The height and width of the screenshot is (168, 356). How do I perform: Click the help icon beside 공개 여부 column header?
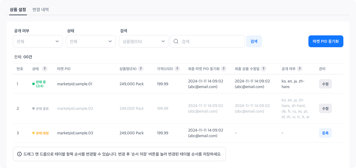[300, 69]
